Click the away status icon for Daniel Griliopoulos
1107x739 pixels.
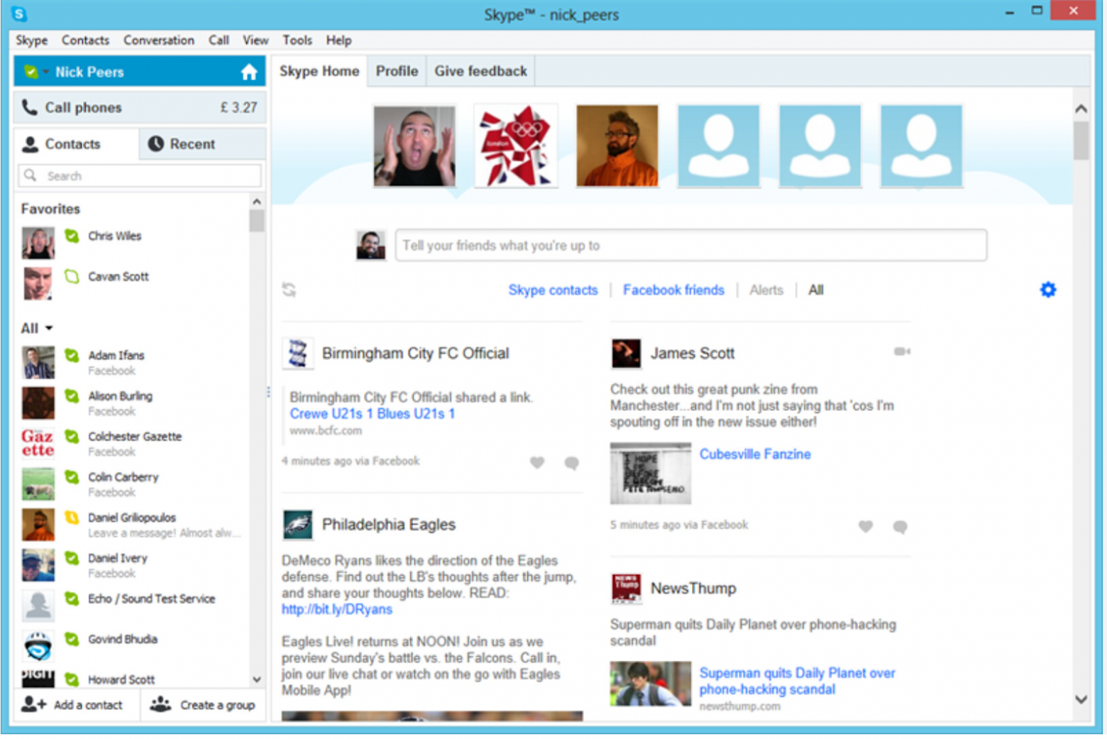point(72,518)
